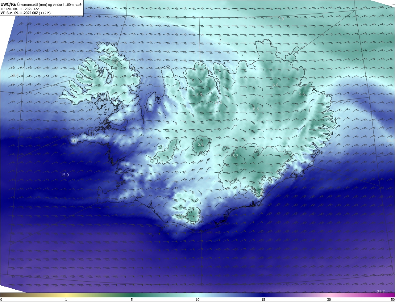Select the colorbar tick label 30

[x=329, y=300]
